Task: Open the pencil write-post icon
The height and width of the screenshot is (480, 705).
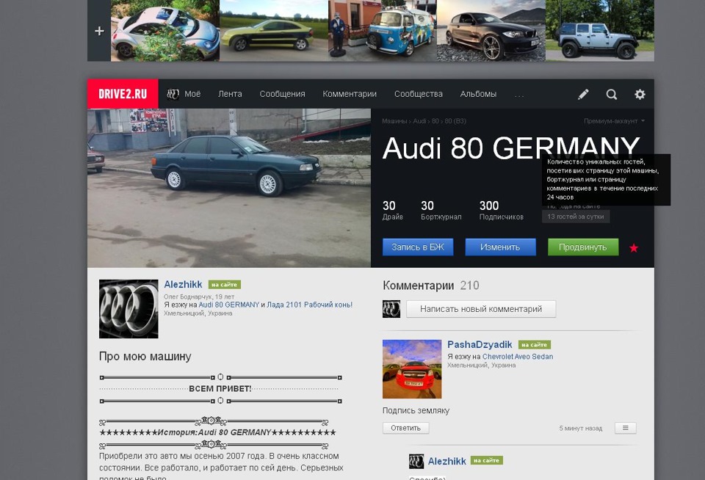Action: click(583, 94)
